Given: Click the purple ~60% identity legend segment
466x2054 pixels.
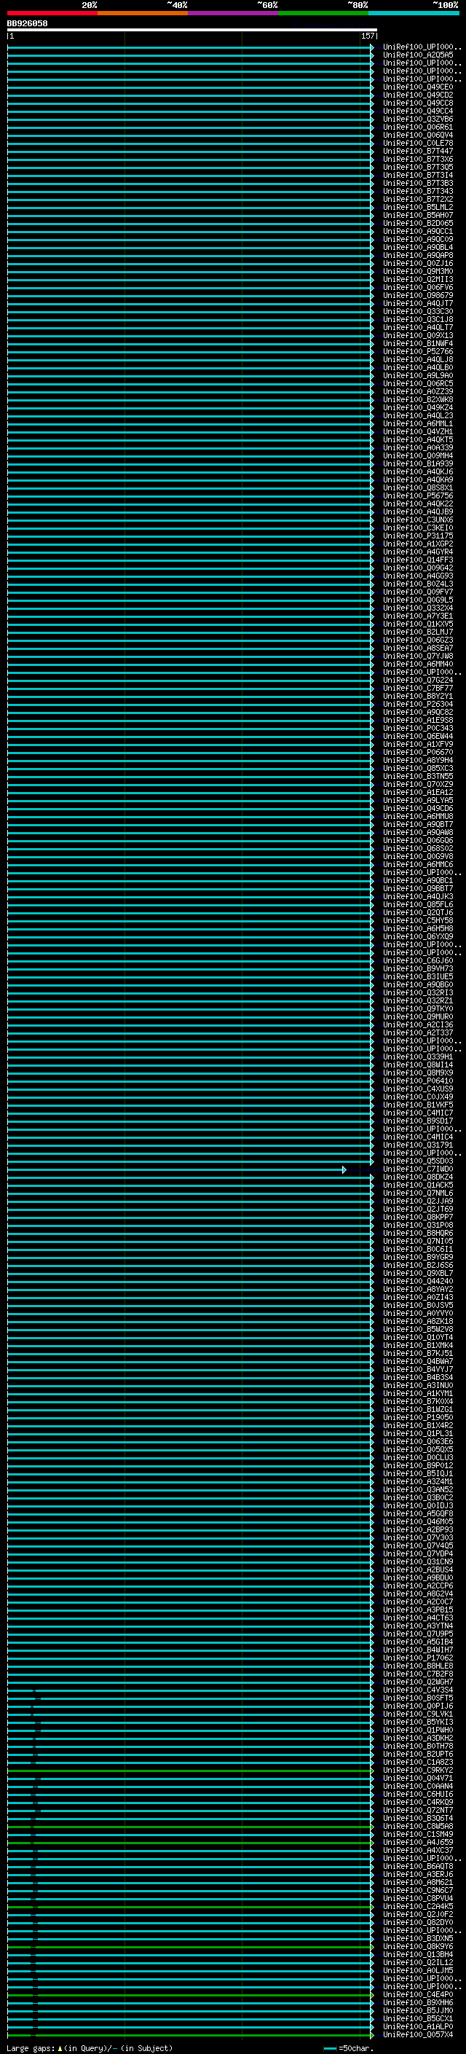Looking at the screenshot, I should [234, 13].
